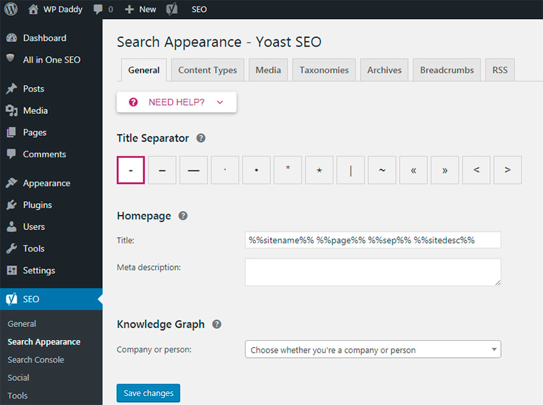
Task: Click the Tools wrench icon
Action: click(11, 248)
